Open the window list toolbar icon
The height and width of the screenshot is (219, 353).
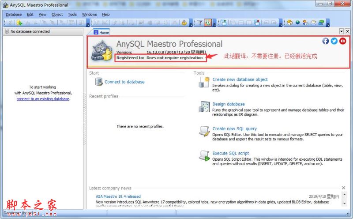pos(223,23)
